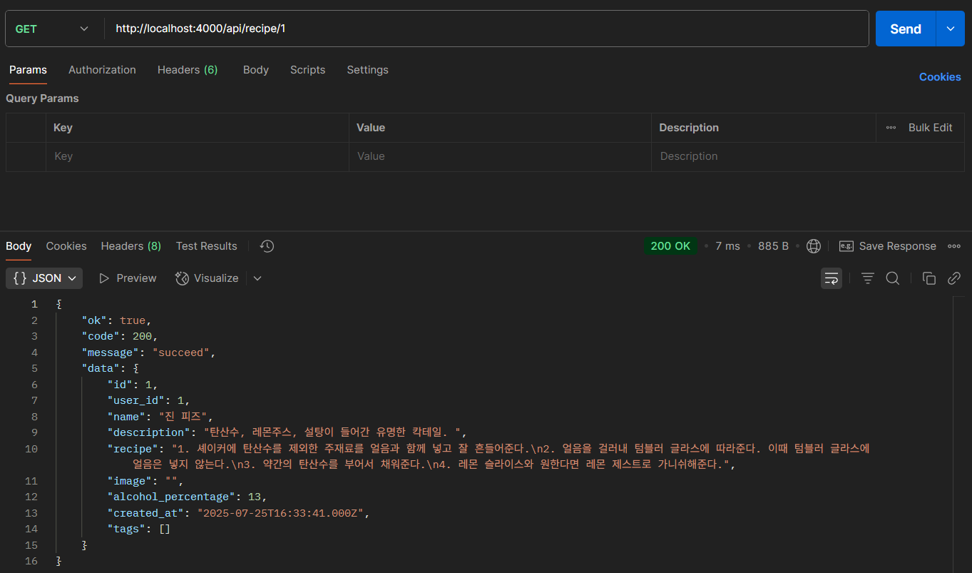Image resolution: width=972 pixels, height=573 pixels.
Task: Select the Params tab
Action: pyautogui.click(x=28, y=70)
